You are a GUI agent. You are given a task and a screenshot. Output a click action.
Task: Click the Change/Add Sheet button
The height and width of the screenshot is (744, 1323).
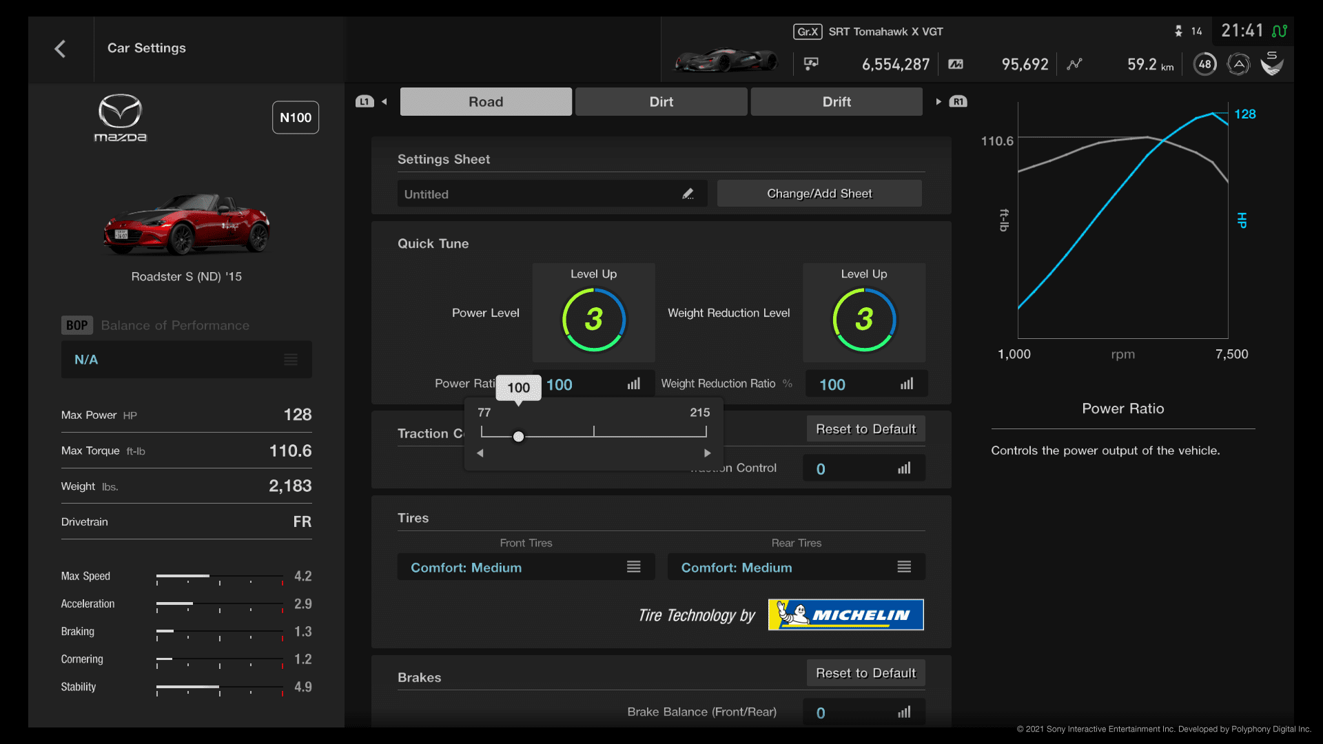pyautogui.click(x=819, y=194)
